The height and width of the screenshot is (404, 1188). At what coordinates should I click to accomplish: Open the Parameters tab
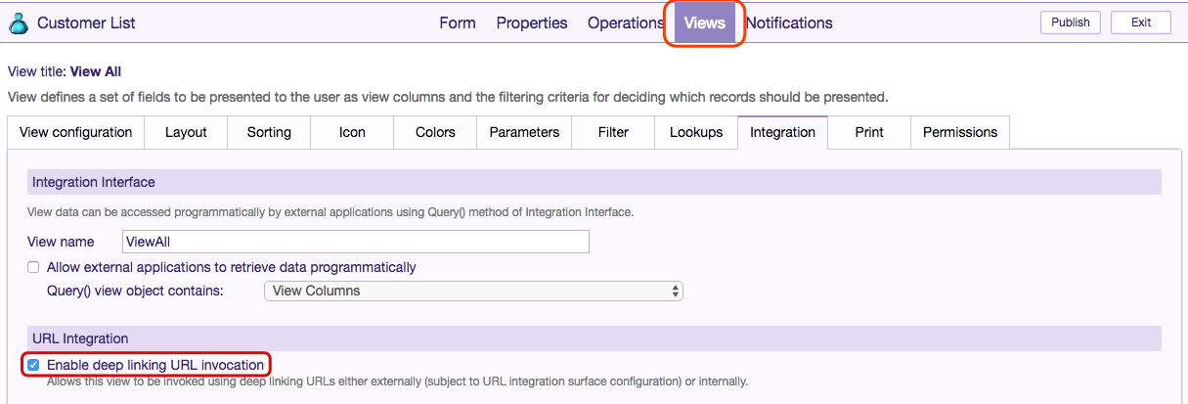tap(524, 132)
